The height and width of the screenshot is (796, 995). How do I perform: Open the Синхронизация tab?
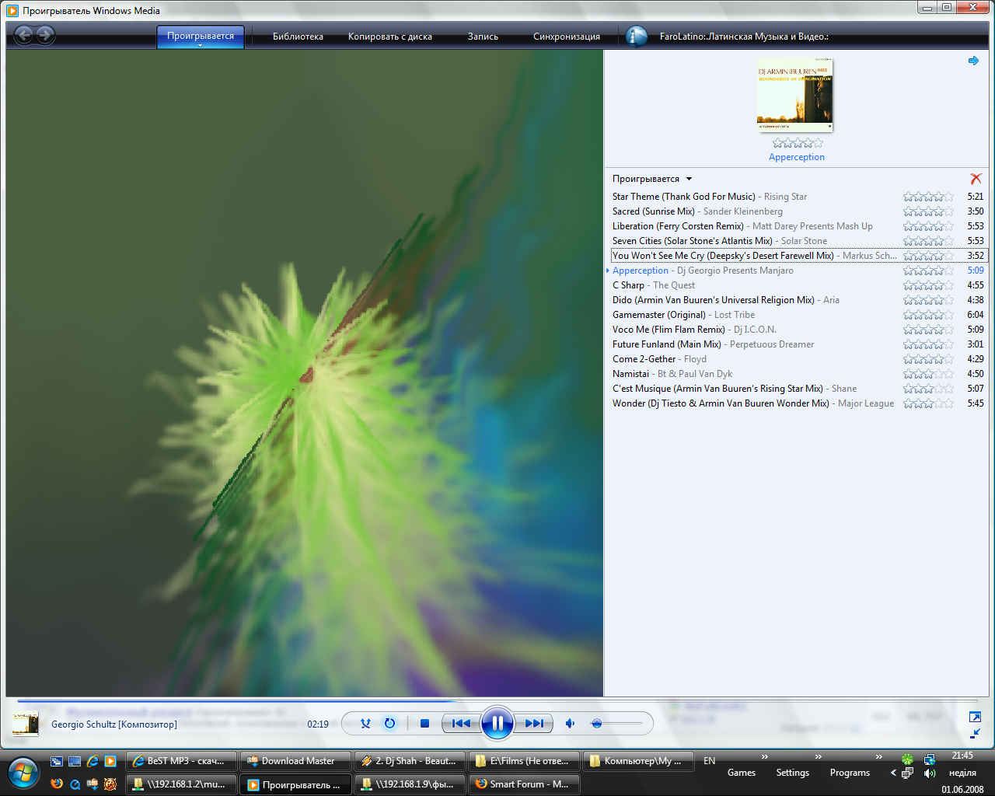tap(567, 37)
